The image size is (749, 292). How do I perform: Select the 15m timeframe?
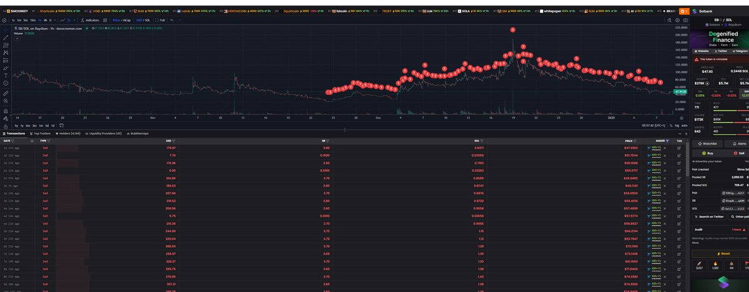click(33, 20)
